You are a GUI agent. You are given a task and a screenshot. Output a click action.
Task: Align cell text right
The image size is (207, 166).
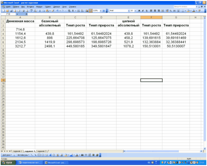click(159, 11)
